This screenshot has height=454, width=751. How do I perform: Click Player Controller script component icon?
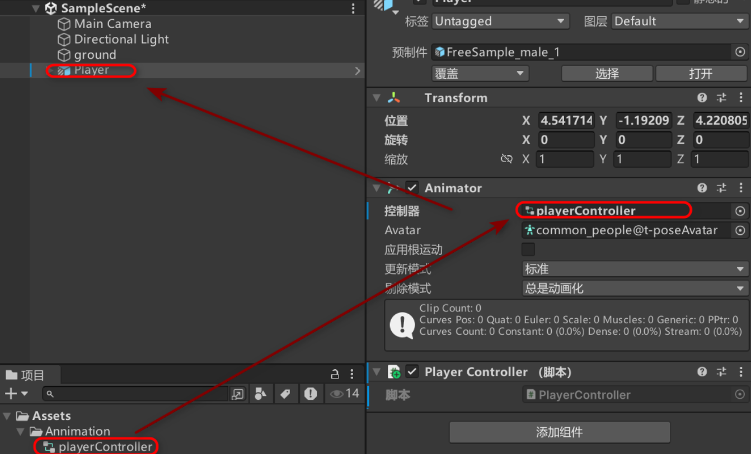tap(394, 372)
